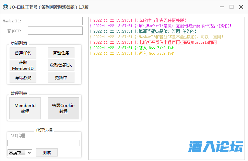Screen dimensions: 248x161
Task: Open the 答题Cookie教程 tutorial
Action: point(63,108)
